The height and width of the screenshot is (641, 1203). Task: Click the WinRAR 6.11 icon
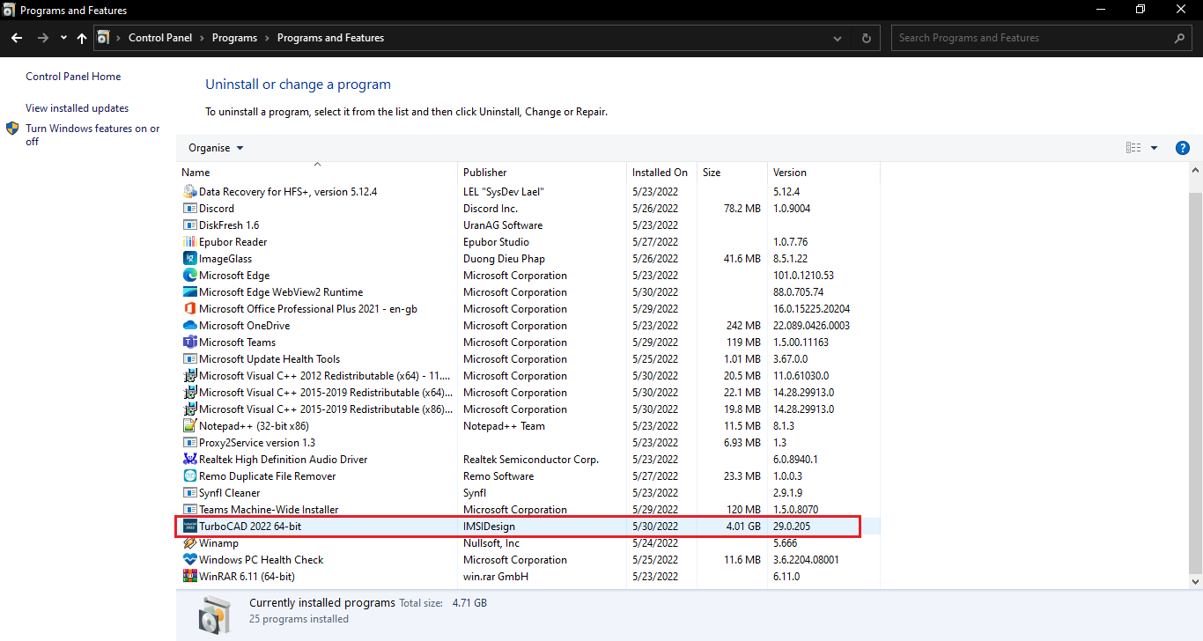(x=189, y=577)
